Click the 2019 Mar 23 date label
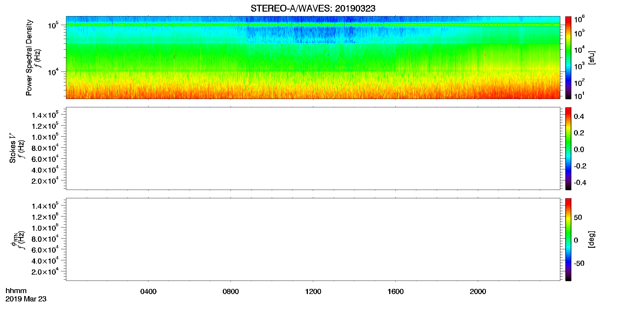Image resolution: width=626 pixels, height=322 pixels. pyautogui.click(x=26, y=299)
